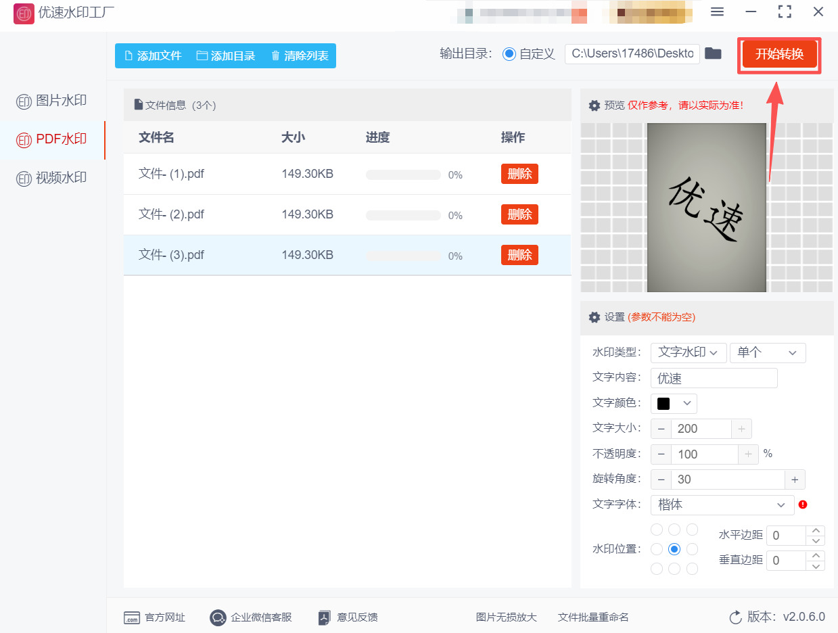Select the file row 文件- (3).pdf
This screenshot has height=633, width=838.
coord(347,255)
